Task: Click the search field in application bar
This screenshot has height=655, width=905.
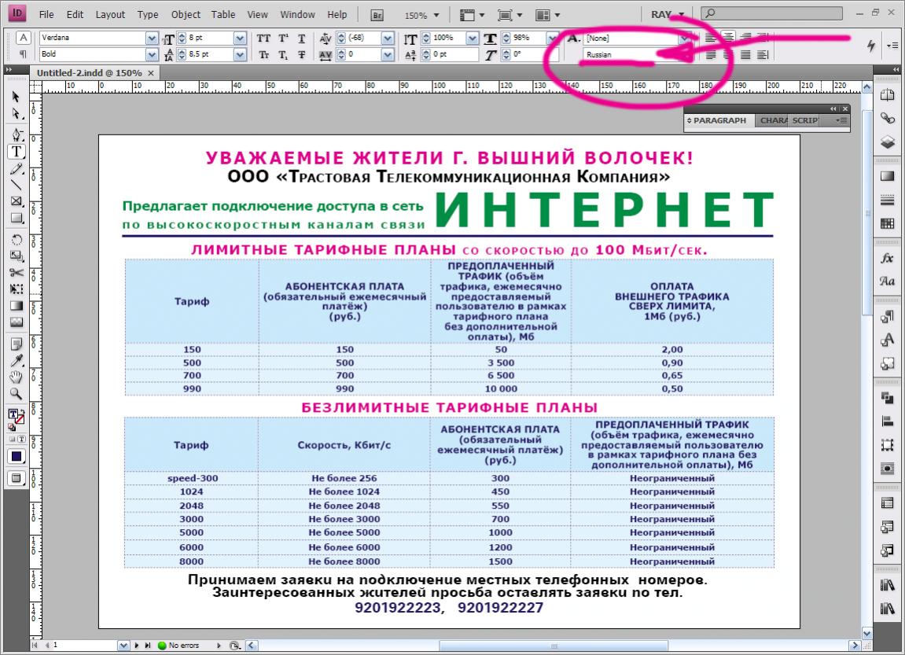Action: (x=772, y=13)
